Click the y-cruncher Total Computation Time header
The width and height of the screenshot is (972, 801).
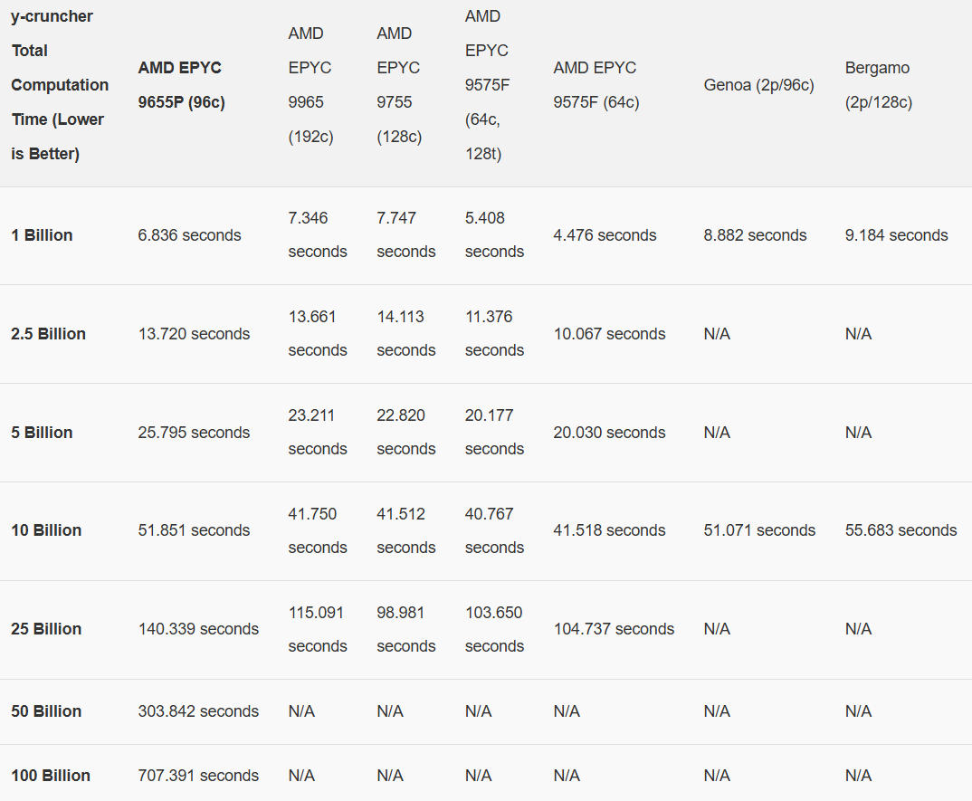pyautogui.click(x=60, y=85)
